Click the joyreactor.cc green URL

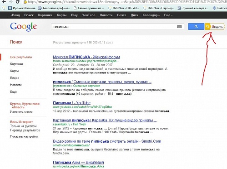[76, 86]
